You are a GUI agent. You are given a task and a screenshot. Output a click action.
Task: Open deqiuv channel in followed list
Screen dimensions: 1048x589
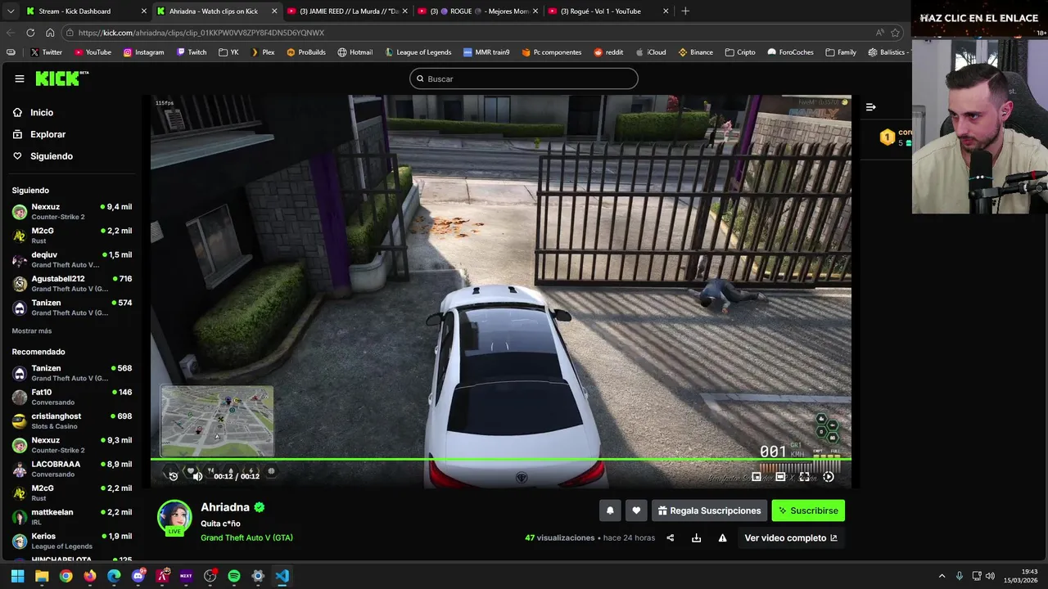(72, 259)
